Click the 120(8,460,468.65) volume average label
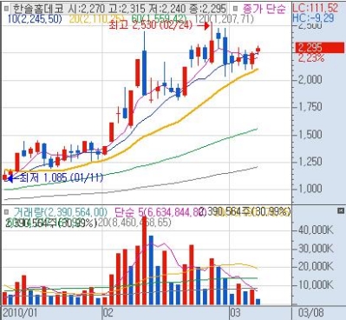This screenshot has width=346, height=320. 134,223
